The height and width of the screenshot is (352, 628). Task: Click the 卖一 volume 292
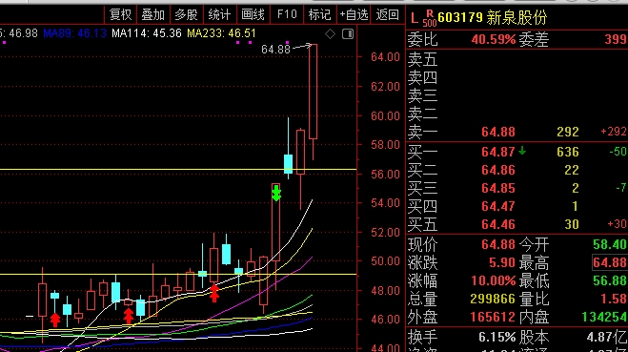click(x=568, y=132)
